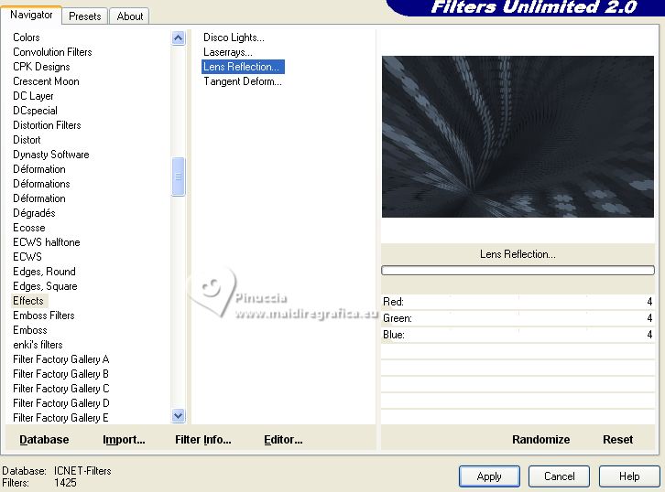This screenshot has height=492, width=665.
Task: Adjust the Blue slider
Action: (x=518, y=335)
